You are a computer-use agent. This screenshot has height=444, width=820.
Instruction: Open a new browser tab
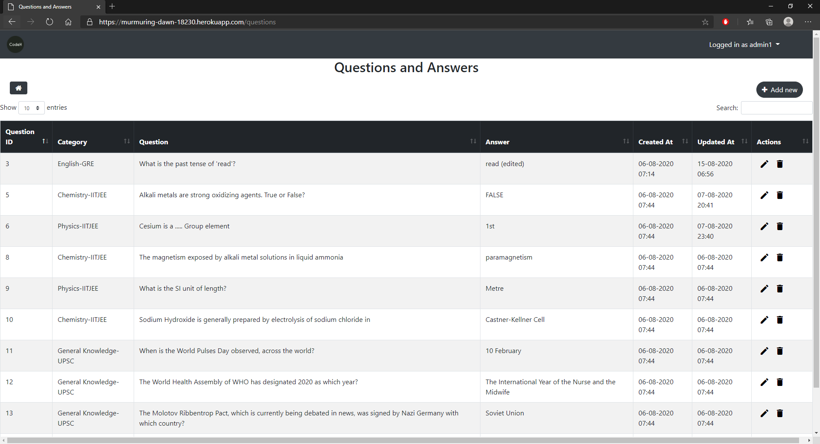[112, 6]
